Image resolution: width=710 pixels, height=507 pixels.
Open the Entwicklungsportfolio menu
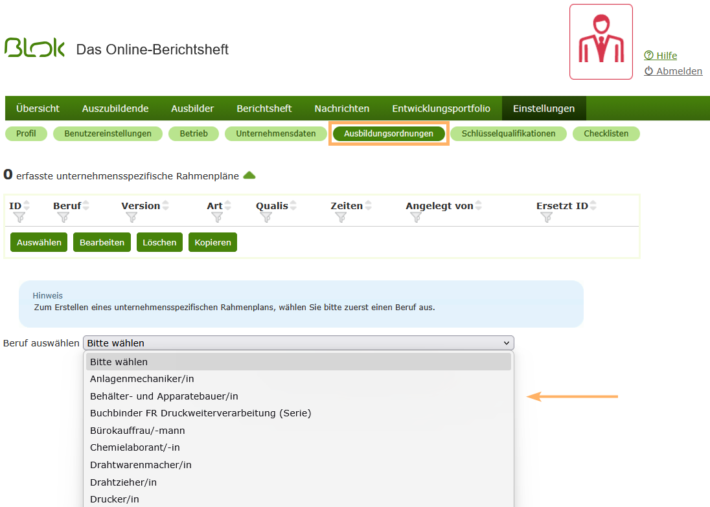pyautogui.click(x=441, y=109)
